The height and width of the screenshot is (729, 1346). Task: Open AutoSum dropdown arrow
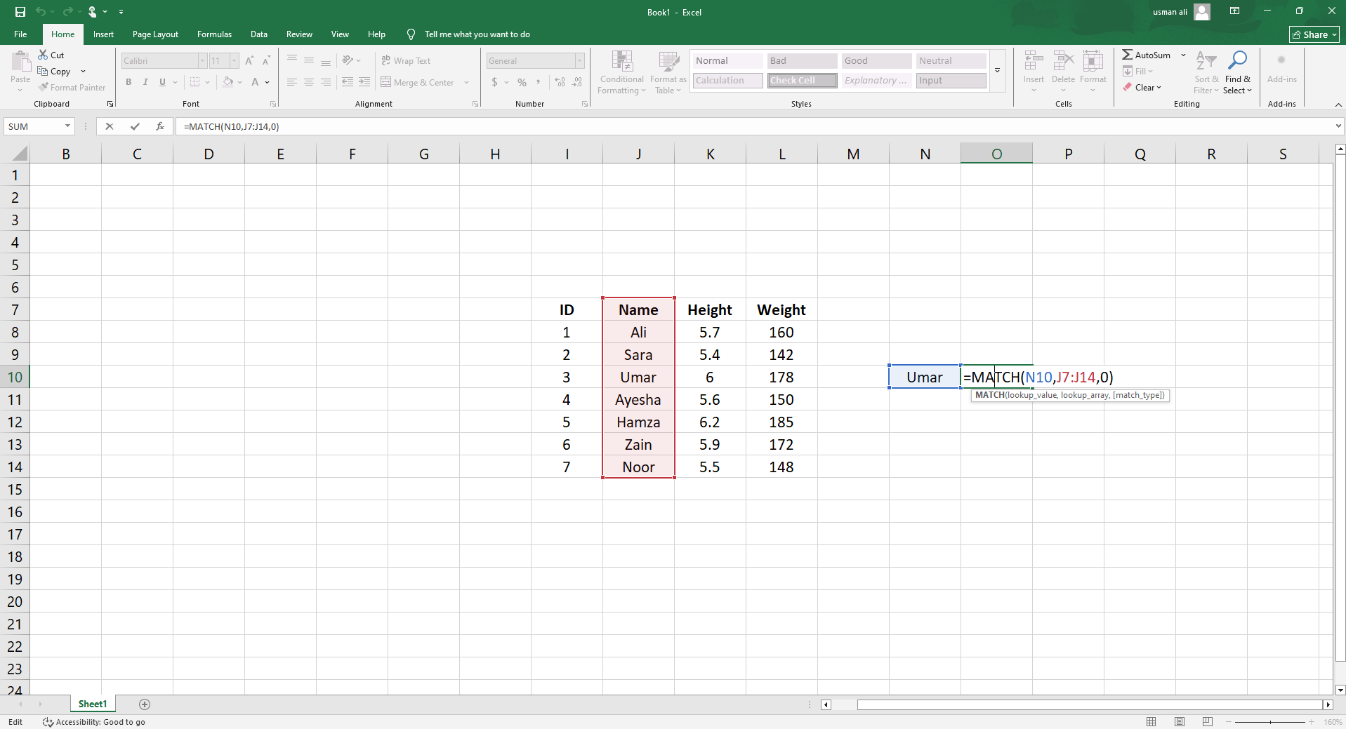coord(1183,55)
